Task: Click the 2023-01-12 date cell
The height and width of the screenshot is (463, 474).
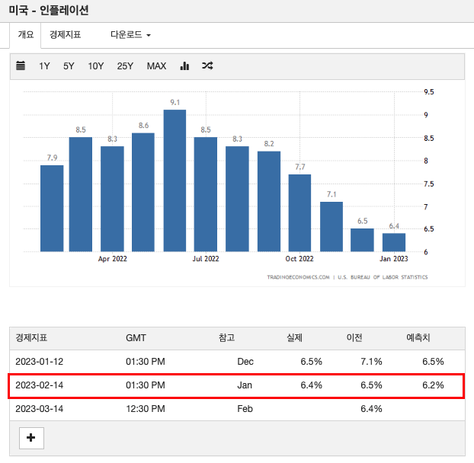Action: click(x=40, y=362)
